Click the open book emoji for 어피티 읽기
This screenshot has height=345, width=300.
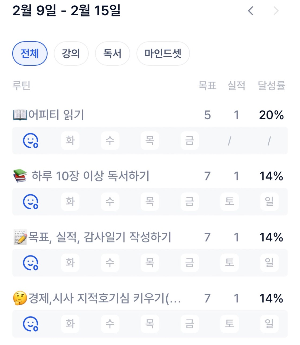(x=20, y=115)
